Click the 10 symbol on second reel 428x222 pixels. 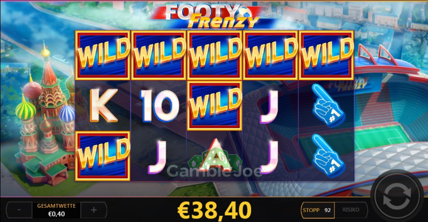[159, 105]
